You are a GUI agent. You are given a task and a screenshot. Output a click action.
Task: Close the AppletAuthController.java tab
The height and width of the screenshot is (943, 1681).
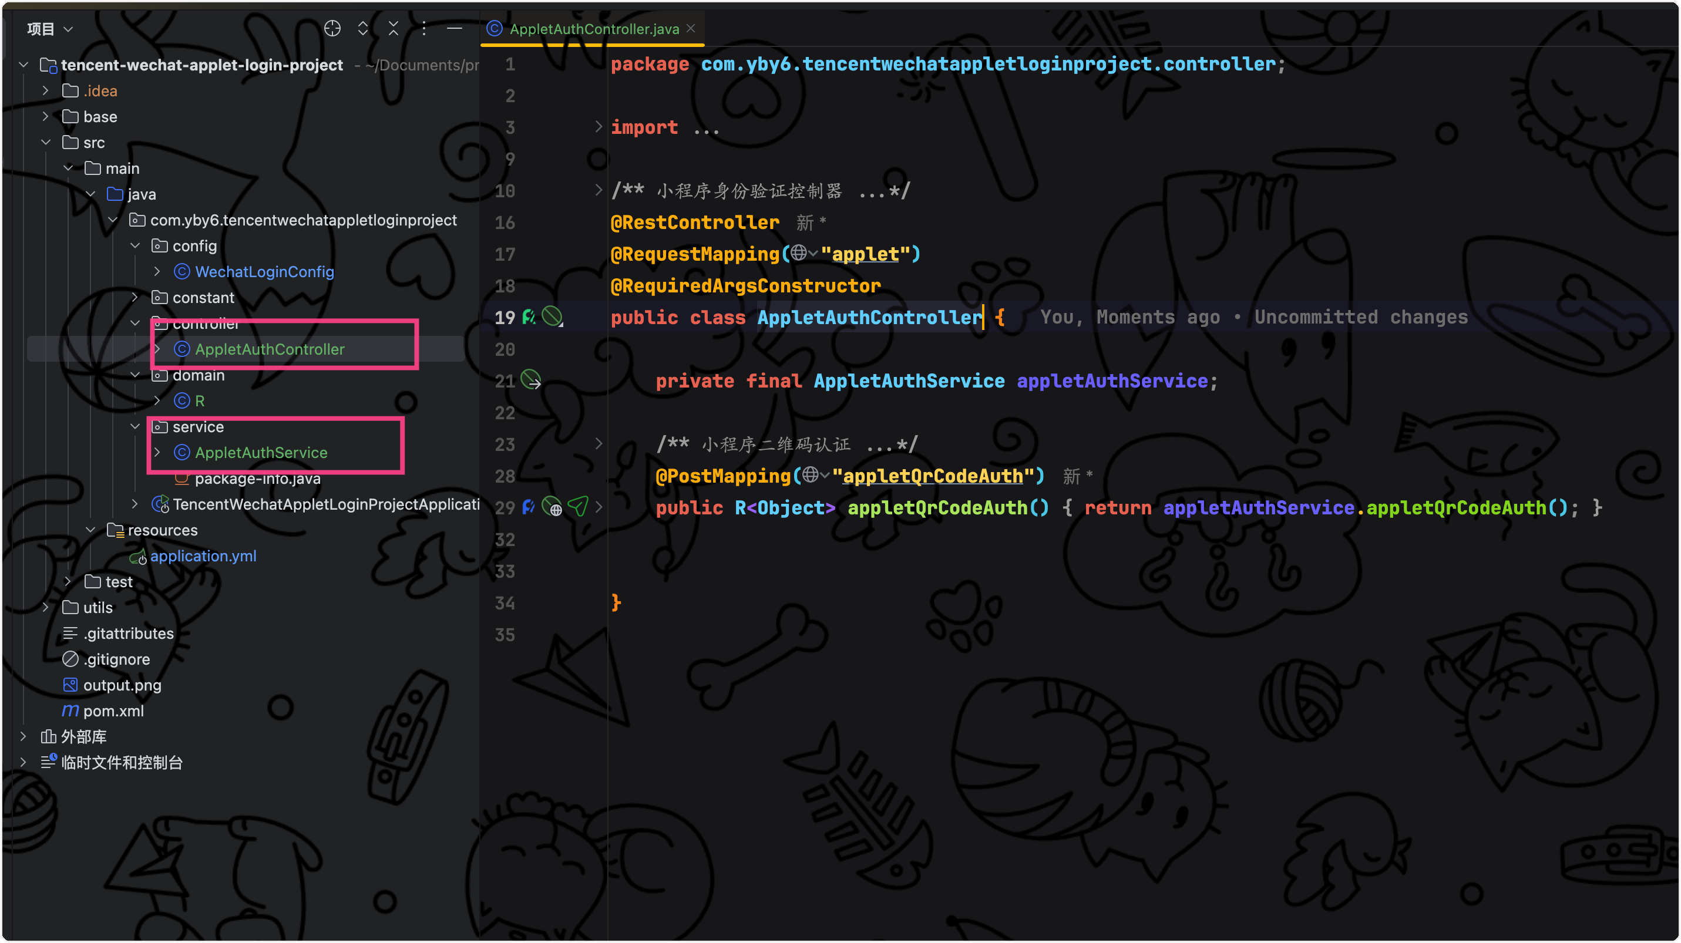tap(691, 29)
